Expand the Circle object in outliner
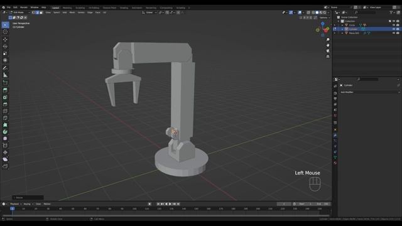This screenshot has width=402, height=226. click(x=342, y=25)
